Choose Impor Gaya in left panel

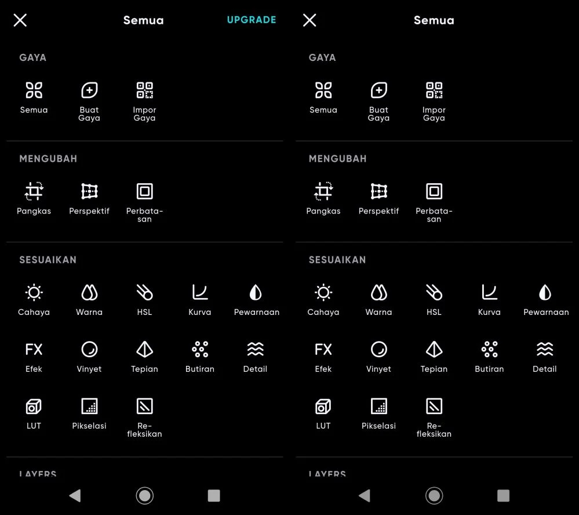(145, 101)
